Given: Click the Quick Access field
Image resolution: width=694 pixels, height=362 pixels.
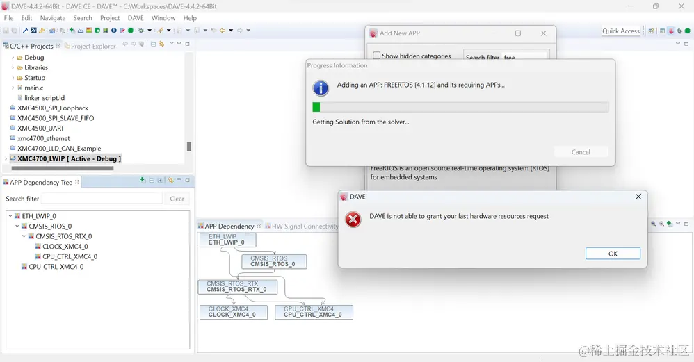Looking at the screenshot, I should click(620, 31).
